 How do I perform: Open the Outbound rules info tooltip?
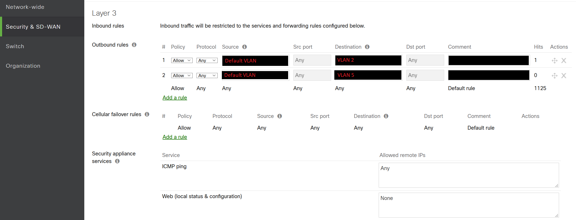click(134, 45)
